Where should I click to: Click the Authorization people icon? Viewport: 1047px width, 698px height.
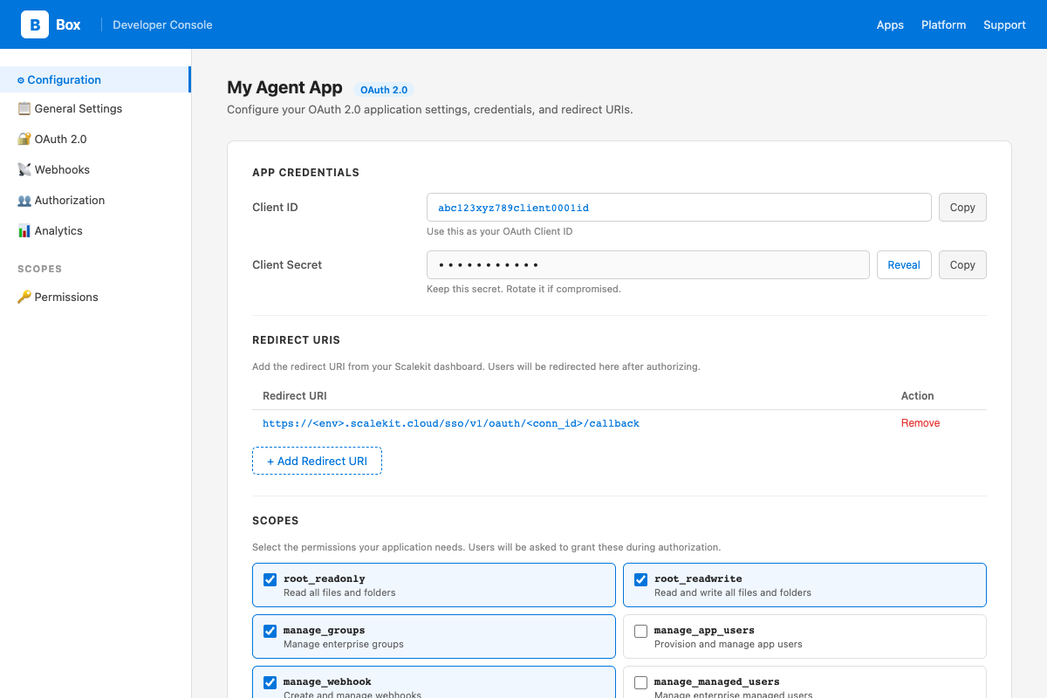point(24,201)
